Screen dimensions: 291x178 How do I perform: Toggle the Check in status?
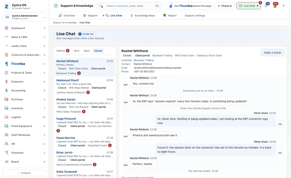point(225,6)
